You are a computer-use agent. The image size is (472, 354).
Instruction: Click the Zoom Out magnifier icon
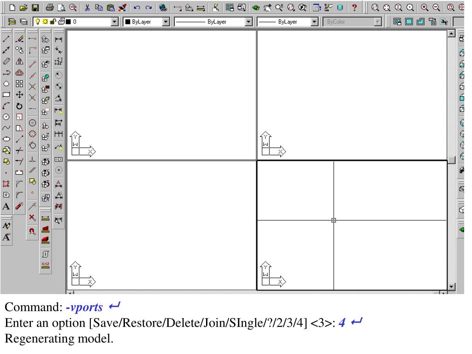point(436,7)
